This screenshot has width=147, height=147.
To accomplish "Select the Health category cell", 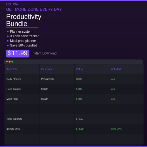I will click(x=57, y=99).
